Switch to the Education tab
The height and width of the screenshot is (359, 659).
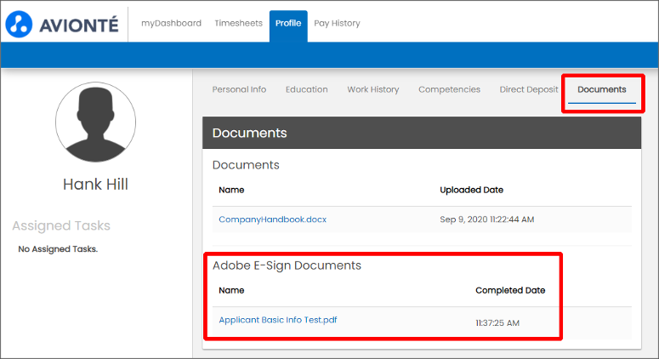pyautogui.click(x=306, y=89)
